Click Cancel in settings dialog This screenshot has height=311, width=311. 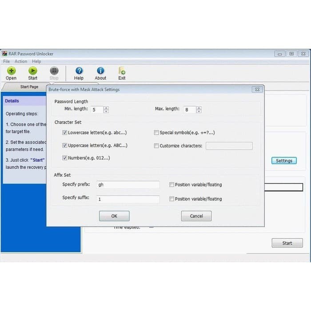196,216
